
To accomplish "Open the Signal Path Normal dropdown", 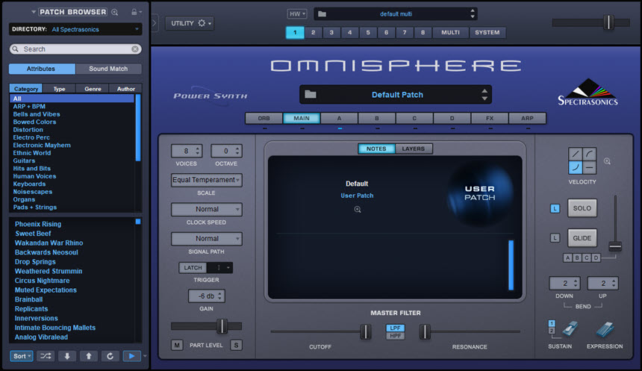I will [x=206, y=239].
